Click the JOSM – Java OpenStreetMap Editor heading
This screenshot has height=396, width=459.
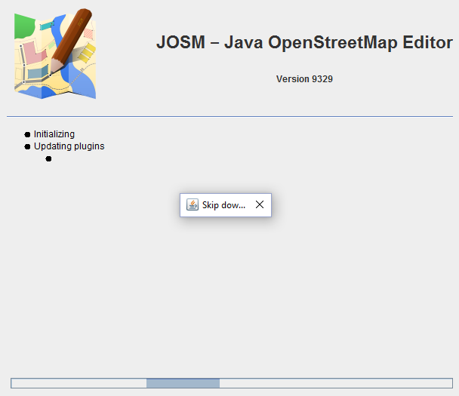pyautogui.click(x=304, y=43)
